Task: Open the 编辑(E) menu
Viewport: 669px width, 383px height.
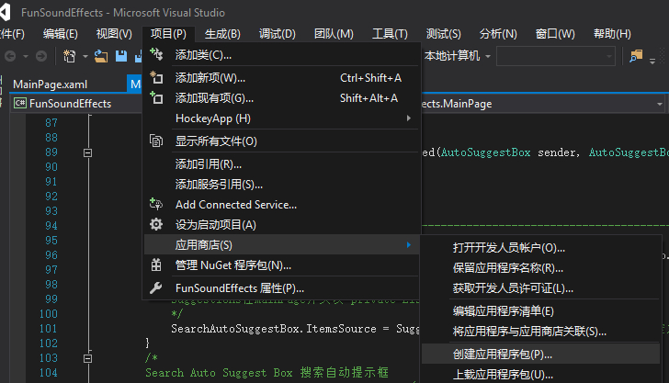Action: coord(60,34)
